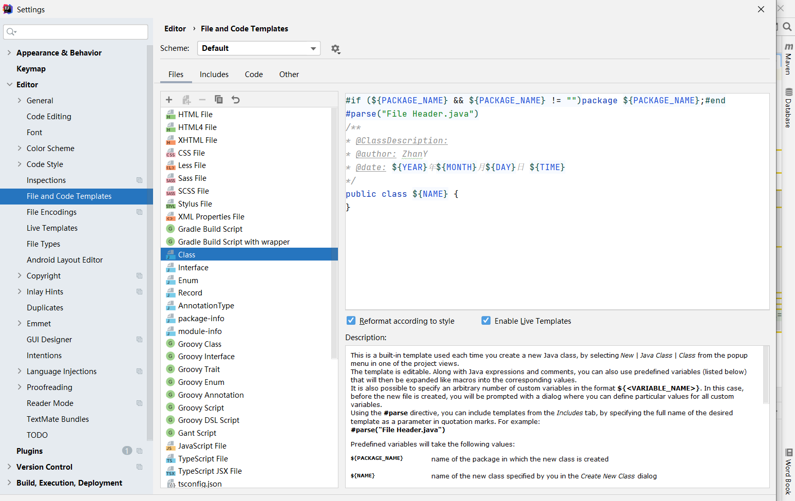Close the Settings dialog
This screenshot has height=501, width=795.
coord(761,9)
